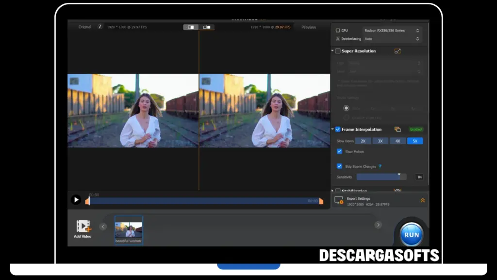Open the original video info icon
497x280 pixels.
[100, 27]
